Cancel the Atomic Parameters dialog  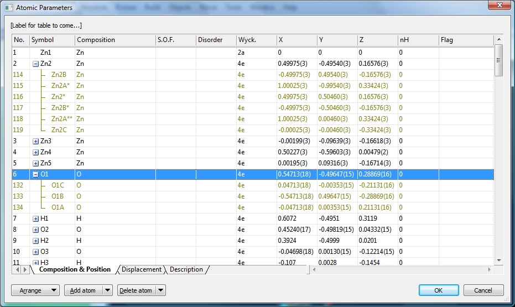483,290
